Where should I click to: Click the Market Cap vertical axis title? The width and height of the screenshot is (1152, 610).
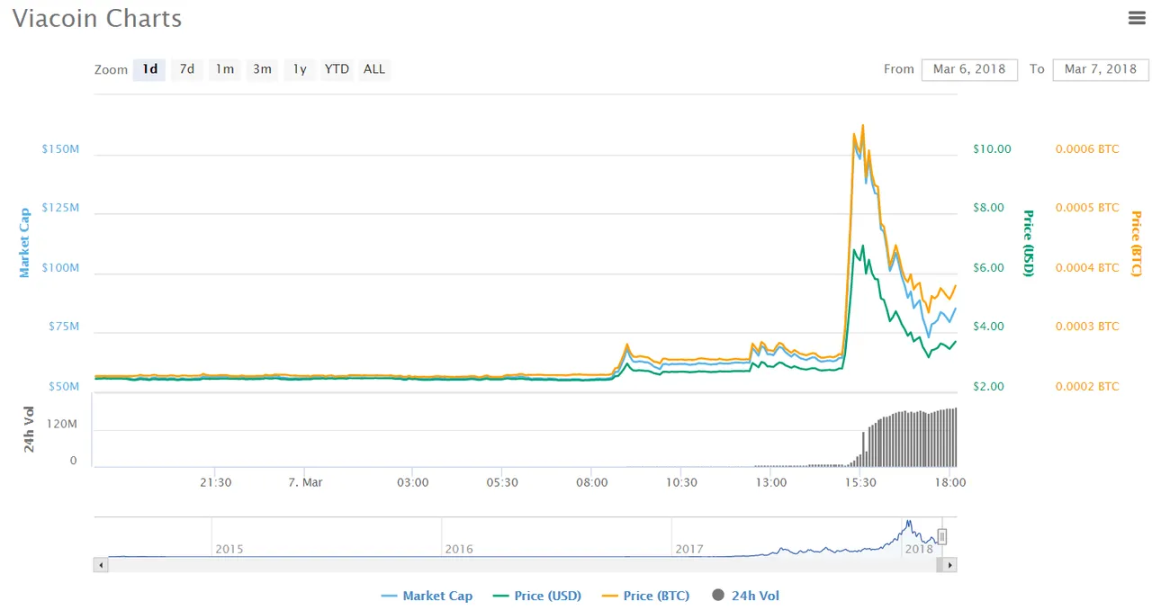(24, 242)
